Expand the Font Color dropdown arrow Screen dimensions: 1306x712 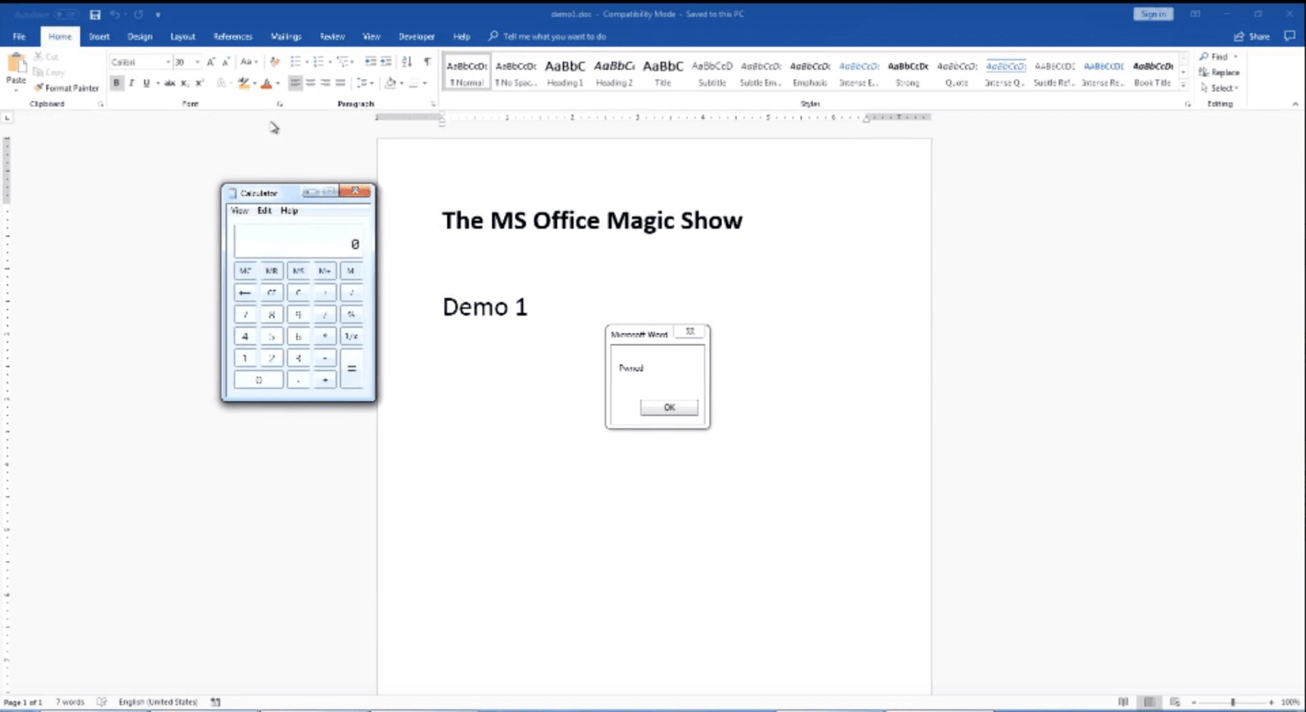click(x=278, y=83)
